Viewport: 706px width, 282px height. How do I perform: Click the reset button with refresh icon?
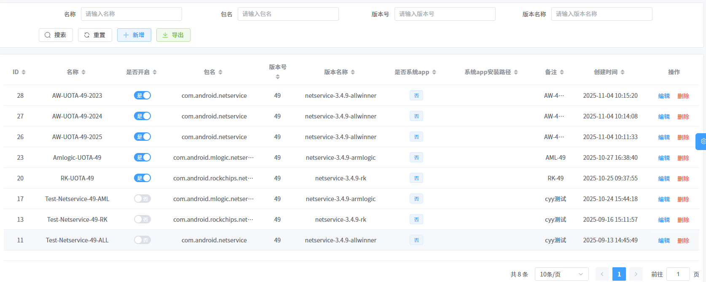(95, 35)
